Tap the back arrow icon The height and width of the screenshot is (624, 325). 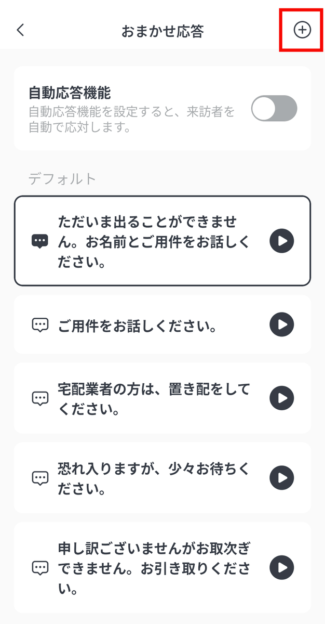[x=21, y=30]
